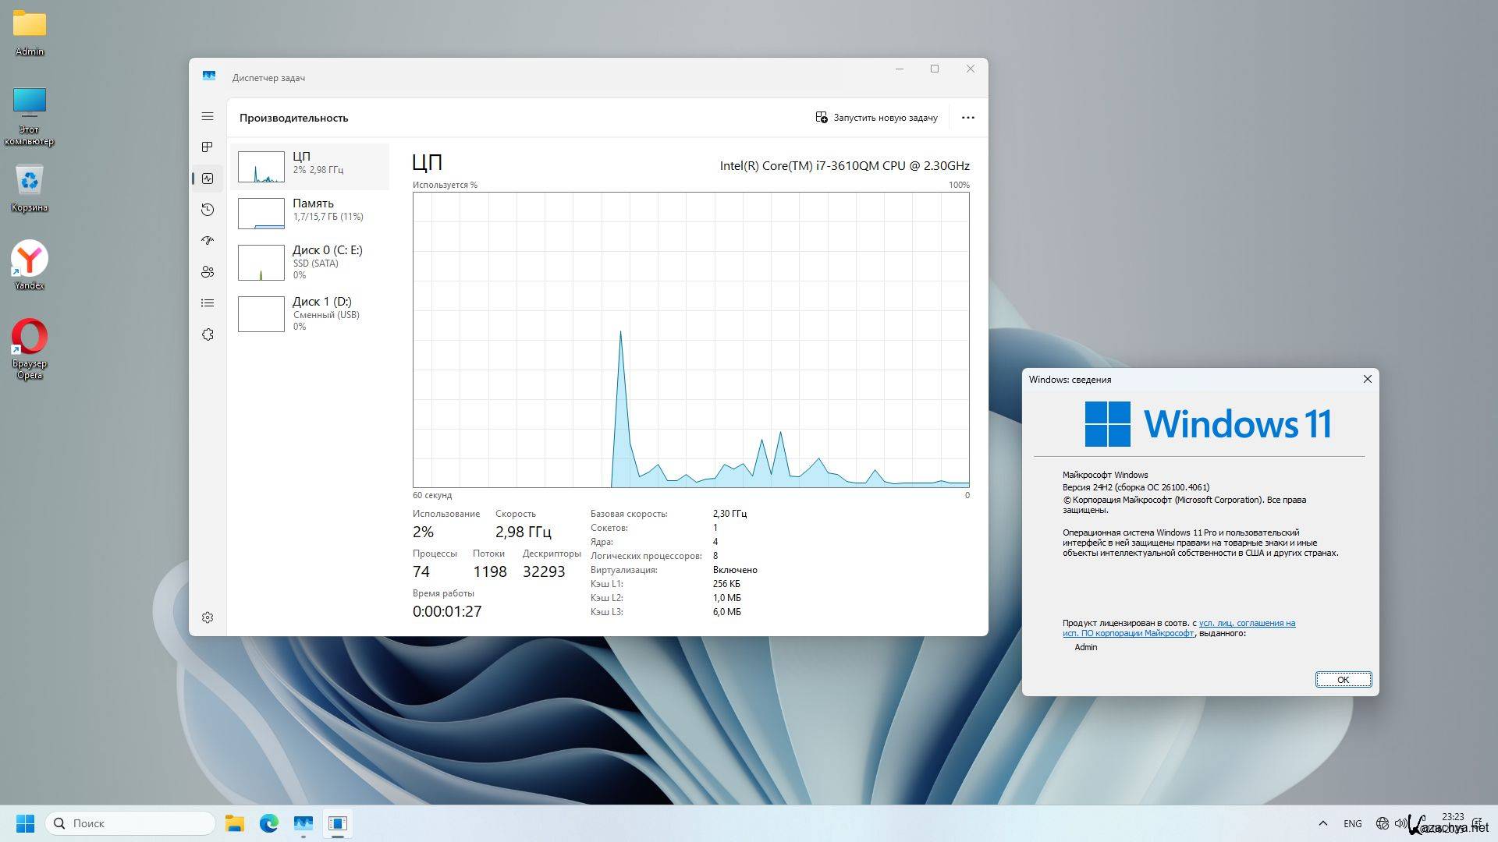The image size is (1498, 842).
Task: Open the Windows Start menu
Action: pos(25,823)
